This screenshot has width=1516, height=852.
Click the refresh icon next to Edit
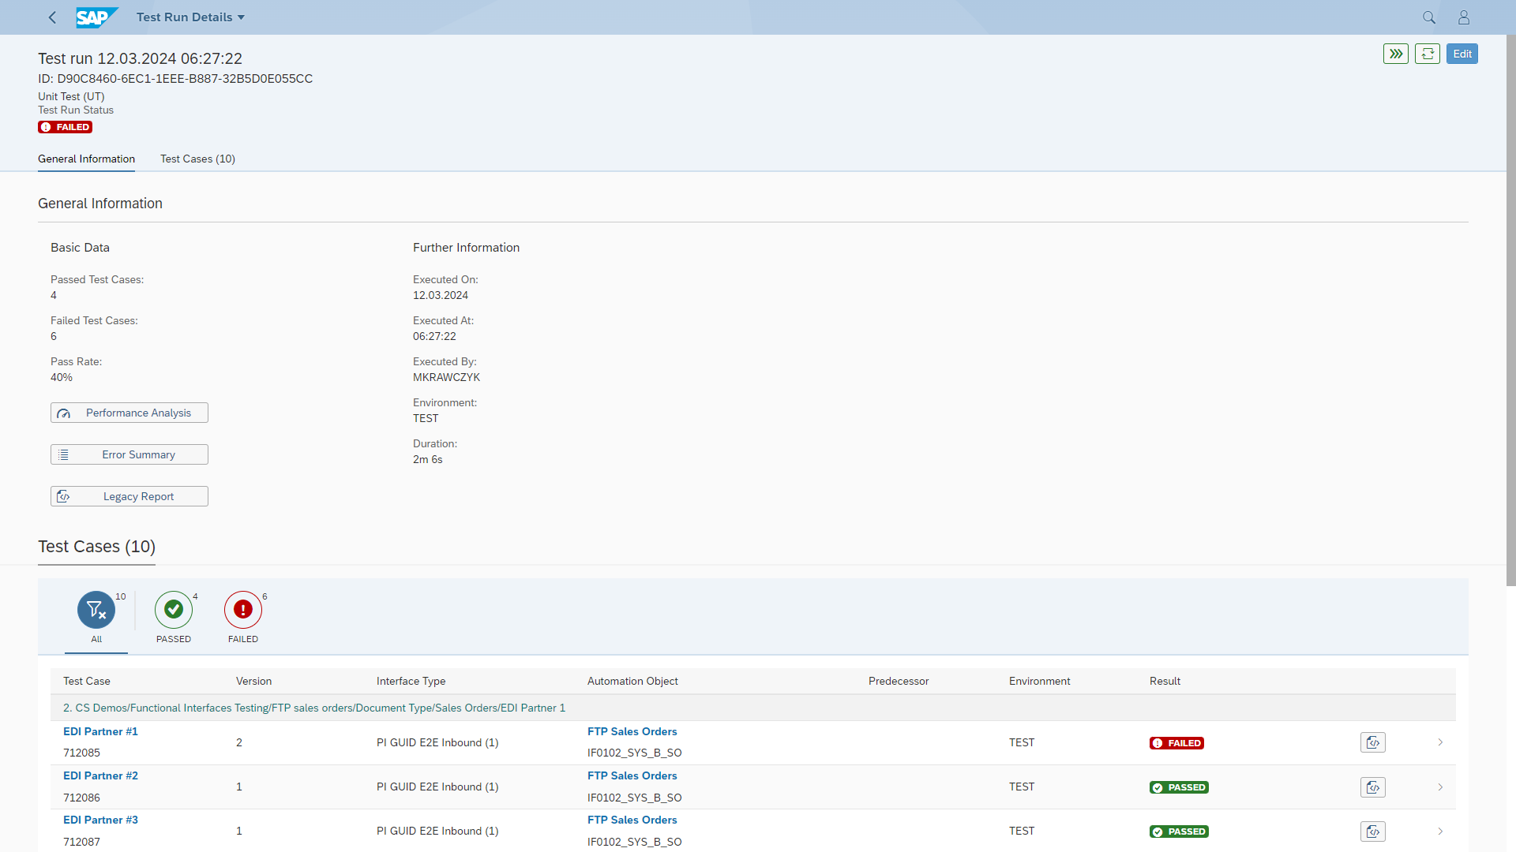coord(1427,54)
